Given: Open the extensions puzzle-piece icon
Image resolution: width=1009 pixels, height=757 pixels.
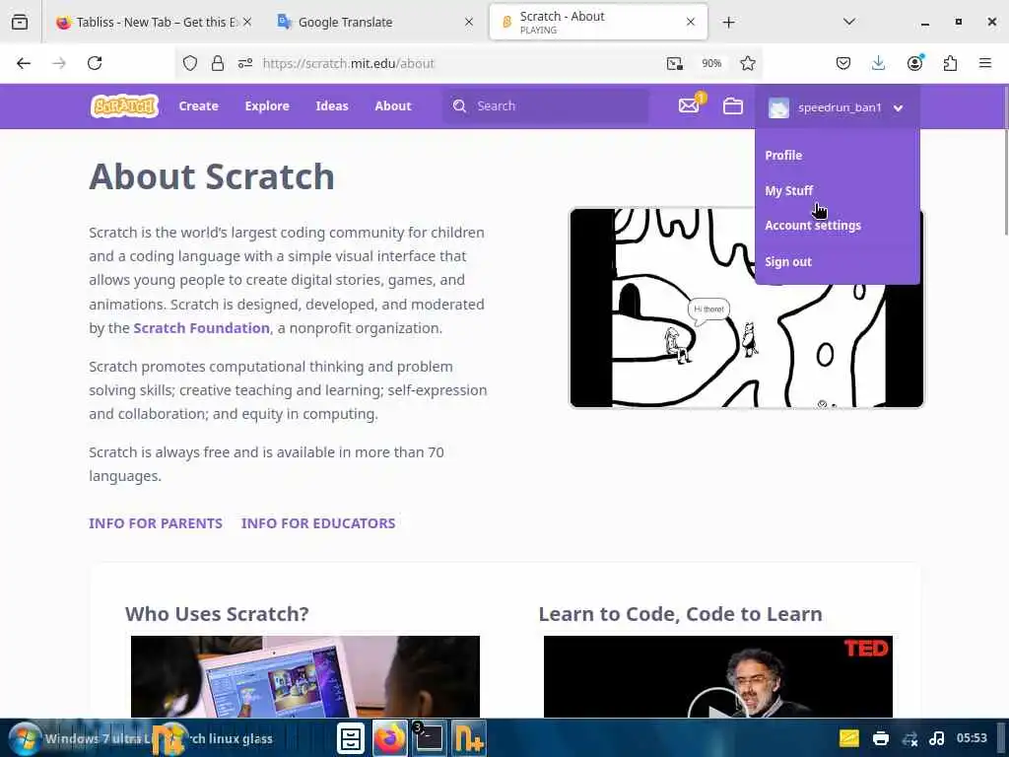Looking at the screenshot, I should click(x=950, y=63).
